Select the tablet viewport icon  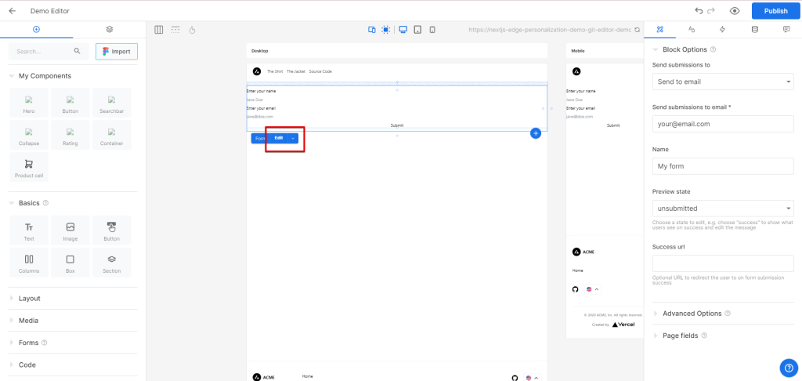tap(417, 30)
